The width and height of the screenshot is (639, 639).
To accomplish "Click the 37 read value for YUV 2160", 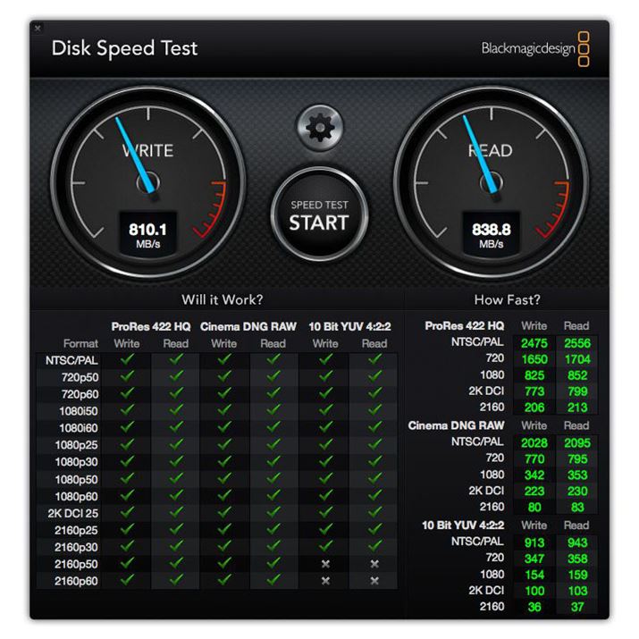I will tap(577, 607).
